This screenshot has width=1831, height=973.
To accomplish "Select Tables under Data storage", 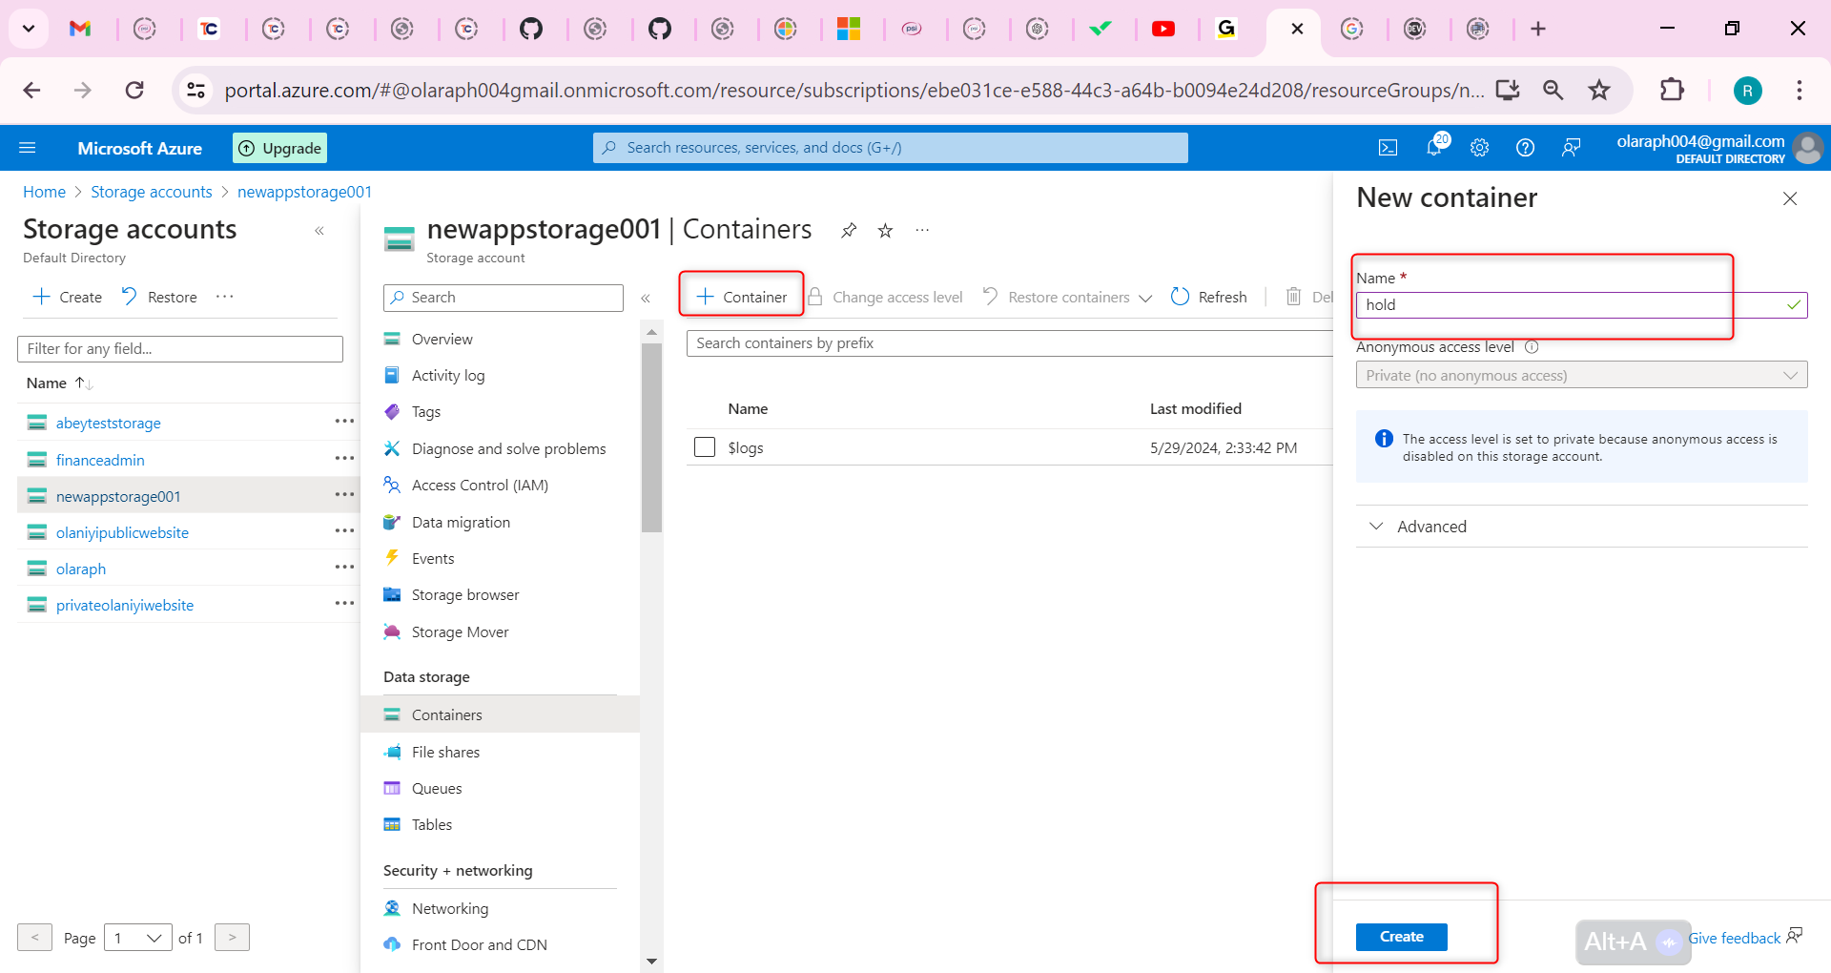I will click(x=431, y=824).
